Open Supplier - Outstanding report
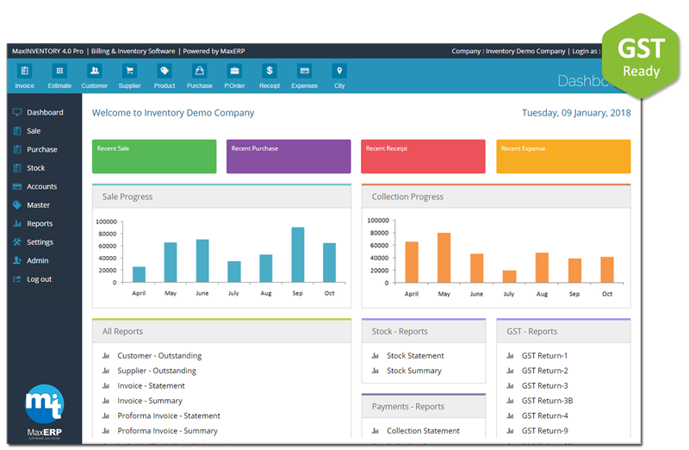This screenshot has width=689, height=450. coord(157,371)
